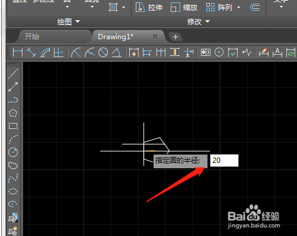Select the Spline tool
The height and width of the screenshot is (236, 297).
pyautogui.click(x=13, y=178)
